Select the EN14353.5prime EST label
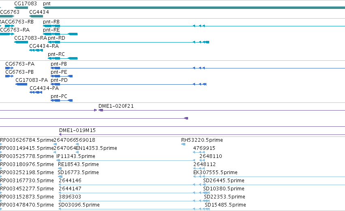This screenshot has height=211, width=345. point(96,148)
